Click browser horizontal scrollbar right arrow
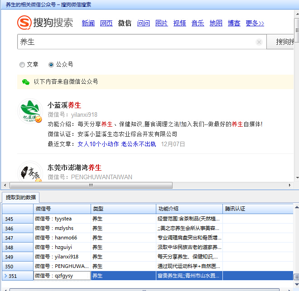Image resolution: width=299 pixels, height=291 pixels. pyautogui.click(x=289, y=185)
